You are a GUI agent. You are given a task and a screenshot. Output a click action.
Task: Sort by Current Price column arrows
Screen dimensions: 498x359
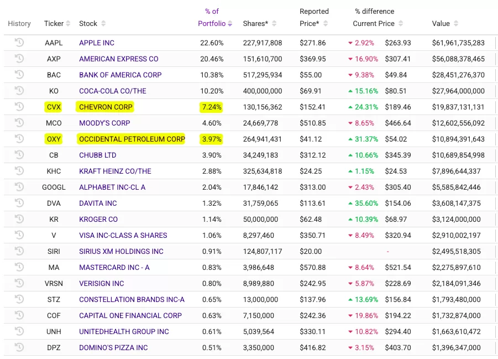[401, 24]
